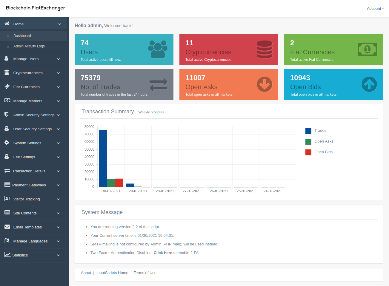This screenshot has width=389, height=286.
Task: Toggle the Open Asks legend entry
Action: click(319, 141)
